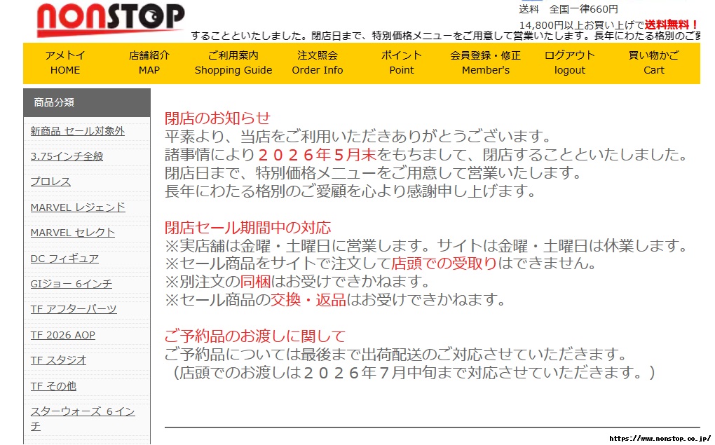Click the line about 2026年7月中旬 pickup
The image size is (715, 445).
(x=414, y=373)
